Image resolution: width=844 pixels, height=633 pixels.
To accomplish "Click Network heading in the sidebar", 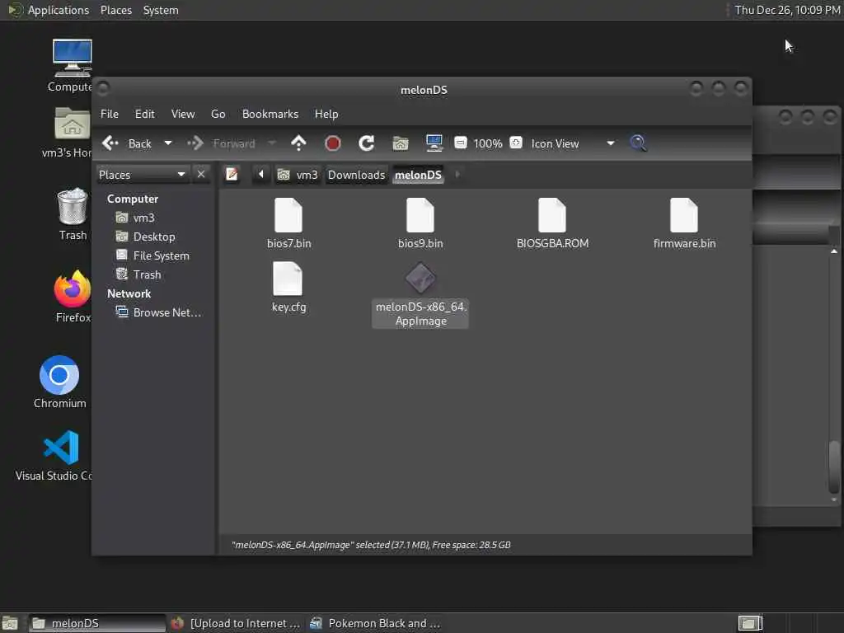I will pyautogui.click(x=129, y=294).
